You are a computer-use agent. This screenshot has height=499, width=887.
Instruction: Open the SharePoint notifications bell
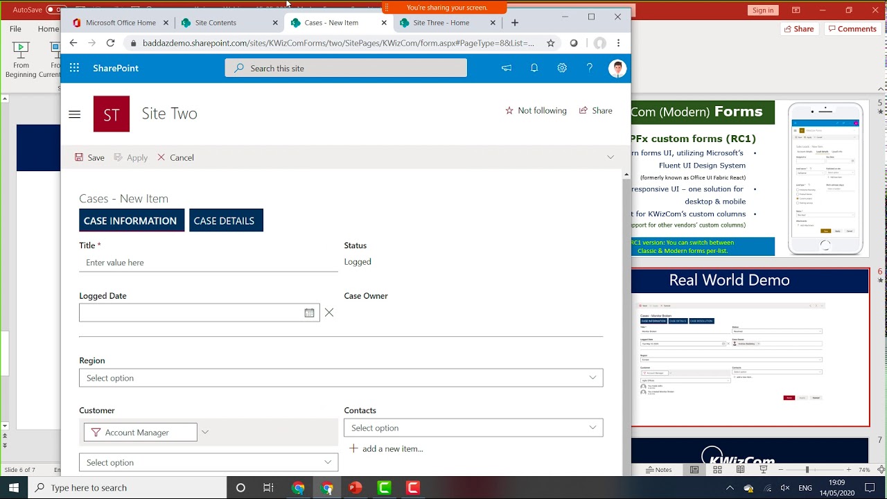(534, 68)
